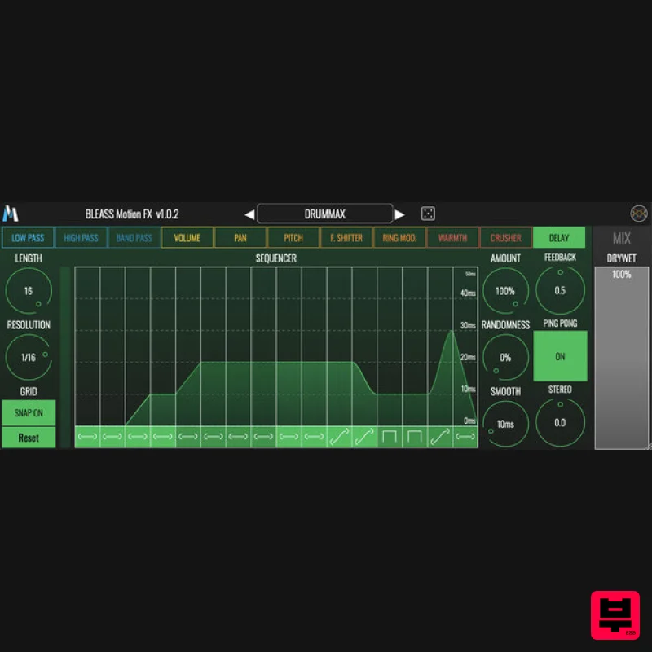Screen dimensions: 652x652
Task: Change step 2 curve shape icon
Action: point(112,437)
